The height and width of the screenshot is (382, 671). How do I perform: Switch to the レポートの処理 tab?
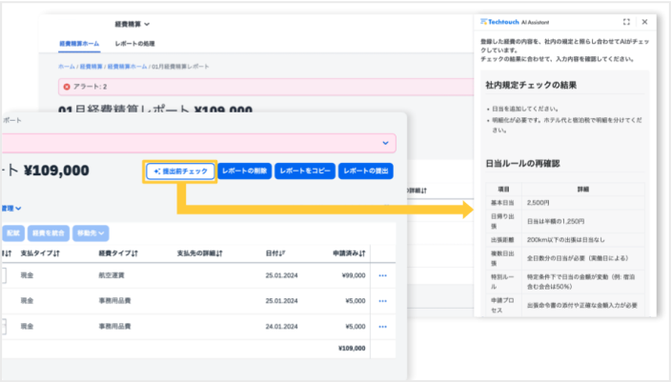point(134,45)
